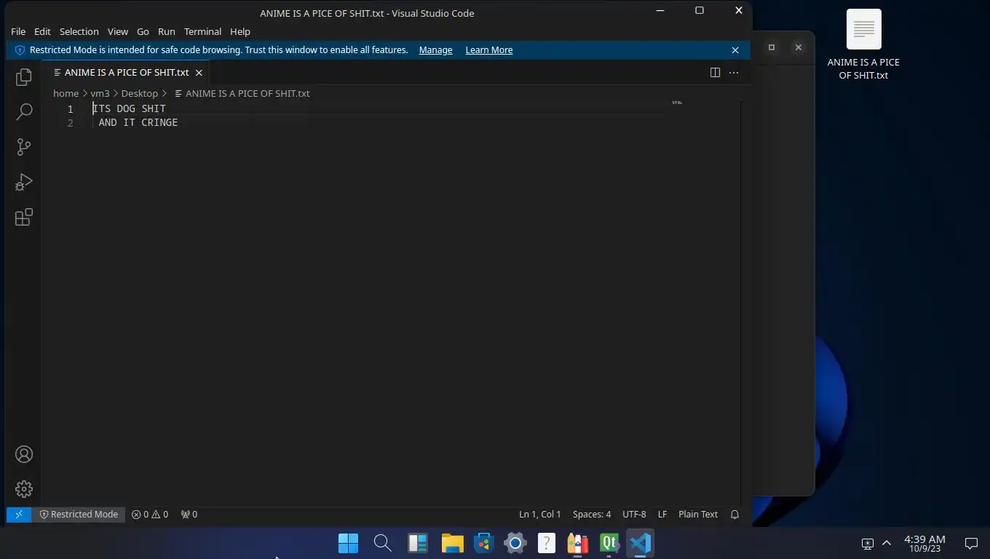Click the ports forwarded indicator
Viewport: 990px width, 559px height.
[189, 514]
